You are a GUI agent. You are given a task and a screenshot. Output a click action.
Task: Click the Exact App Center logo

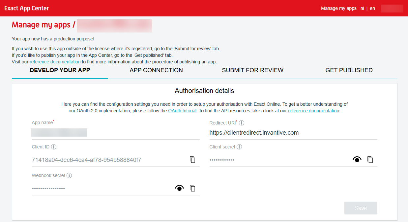pos(26,8)
